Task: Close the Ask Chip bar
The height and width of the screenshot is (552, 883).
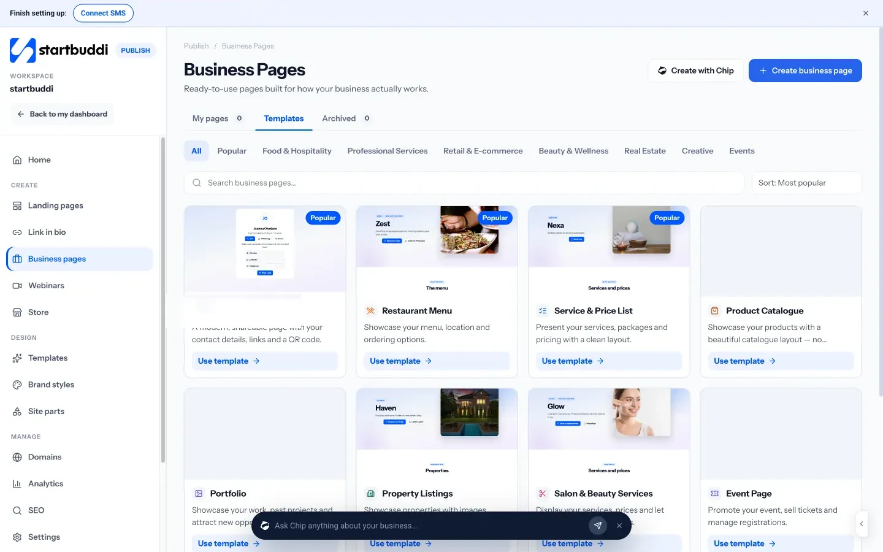Action: click(619, 526)
